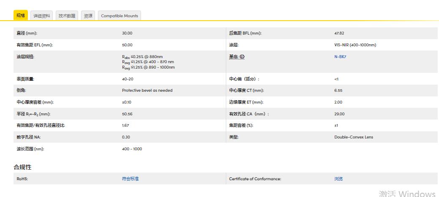Open the N-BK7 substrate link
Image resolution: width=439 pixels, height=197 pixels.
(340, 56)
